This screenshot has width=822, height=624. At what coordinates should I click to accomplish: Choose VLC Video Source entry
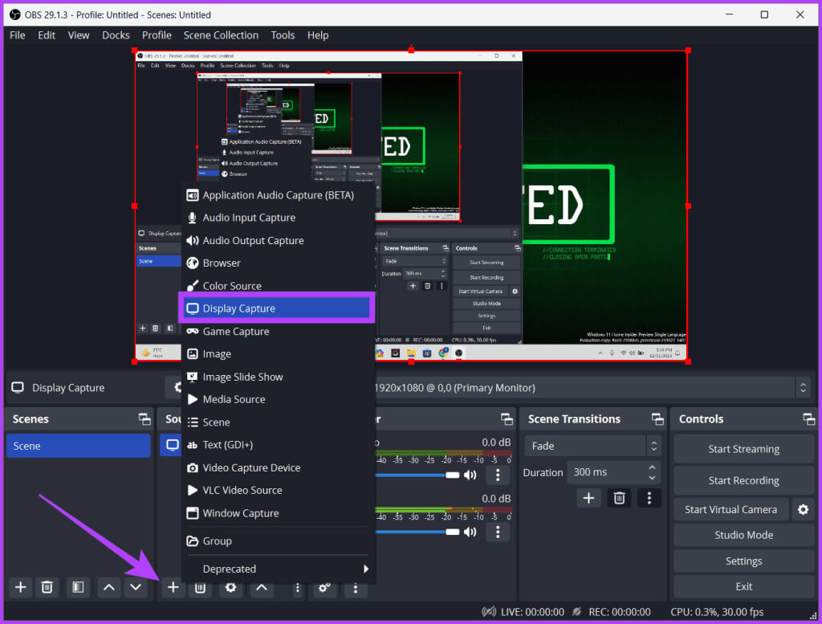click(278, 490)
